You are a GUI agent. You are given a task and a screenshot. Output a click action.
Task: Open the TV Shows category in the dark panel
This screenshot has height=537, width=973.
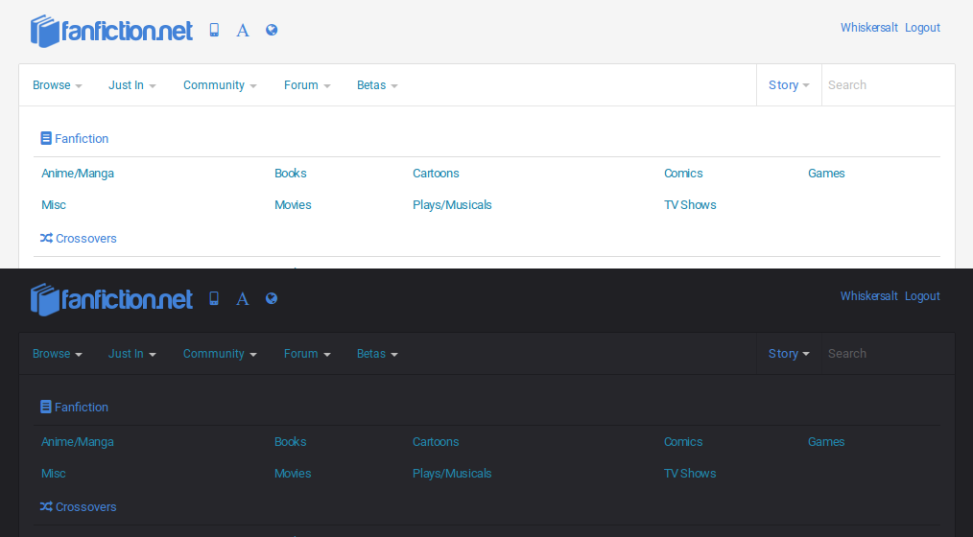(690, 474)
